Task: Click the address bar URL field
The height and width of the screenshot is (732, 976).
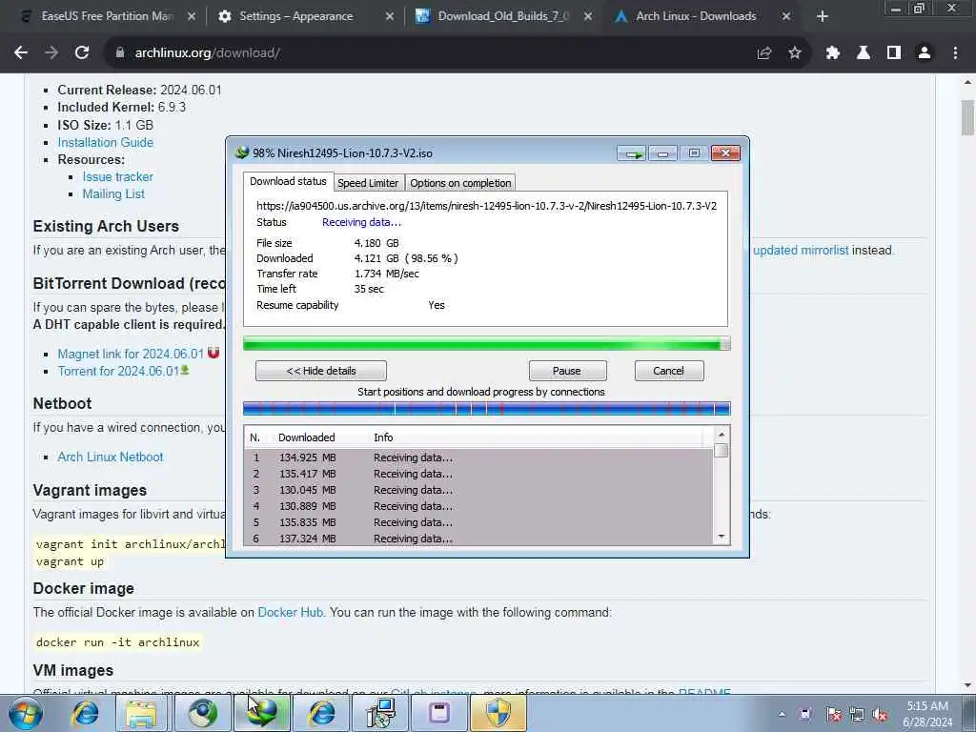Action: [430, 53]
